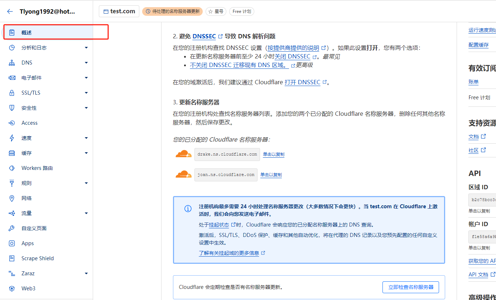
Task: Open the API 文档 link
Action: coord(478,275)
